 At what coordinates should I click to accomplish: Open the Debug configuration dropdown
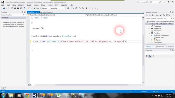point(46,8)
